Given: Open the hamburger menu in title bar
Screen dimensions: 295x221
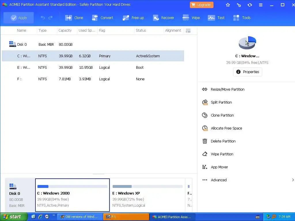Looking at the screenshot, I should click(x=260, y=5).
